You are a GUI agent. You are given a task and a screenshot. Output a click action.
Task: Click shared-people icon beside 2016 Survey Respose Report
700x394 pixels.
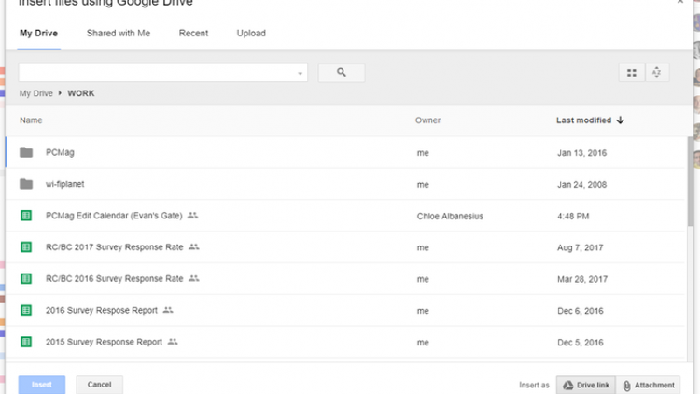tap(168, 310)
